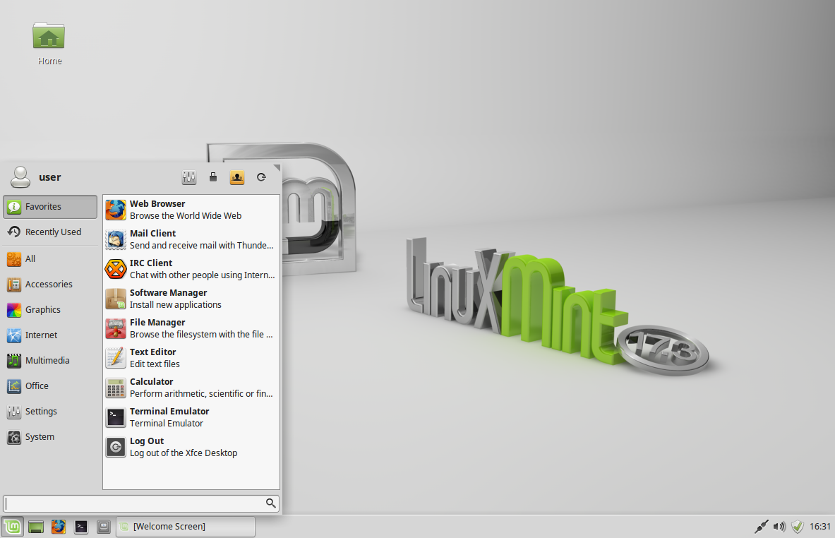Select the All applications category
This screenshot has width=835, height=538.
click(50, 259)
